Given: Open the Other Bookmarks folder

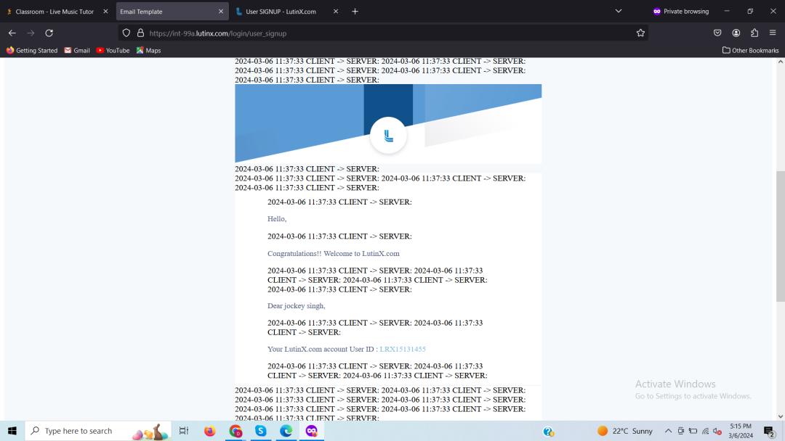Looking at the screenshot, I should click(750, 51).
